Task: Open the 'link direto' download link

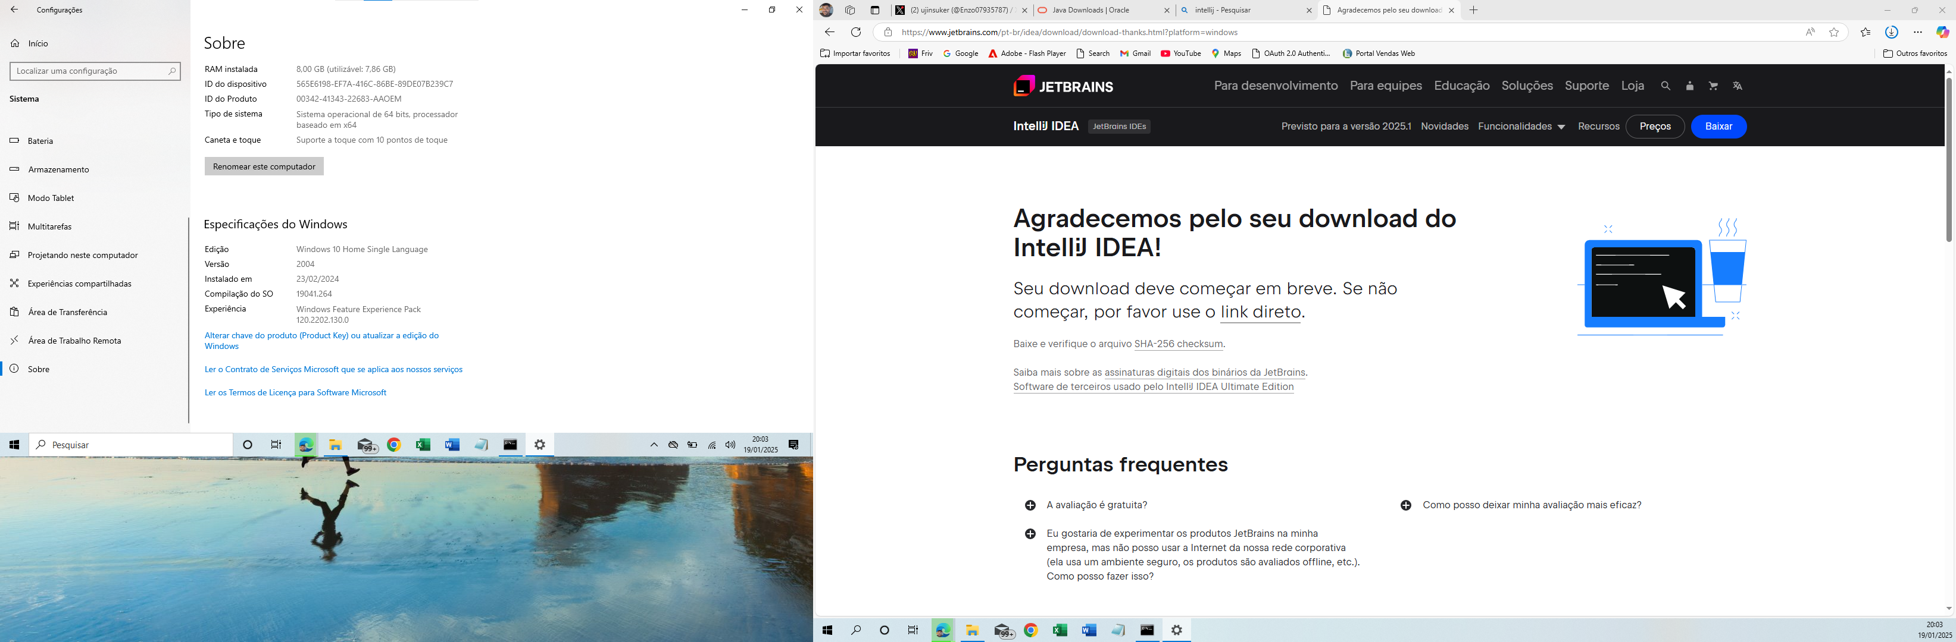Action: pos(1261,311)
